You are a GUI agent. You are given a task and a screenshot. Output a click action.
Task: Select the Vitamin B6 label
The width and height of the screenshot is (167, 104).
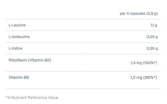tap(19, 77)
